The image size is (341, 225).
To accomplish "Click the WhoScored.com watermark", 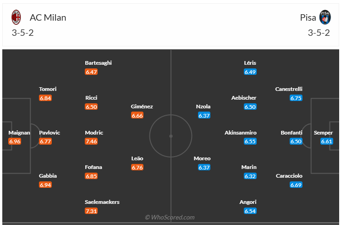I will [170, 217].
